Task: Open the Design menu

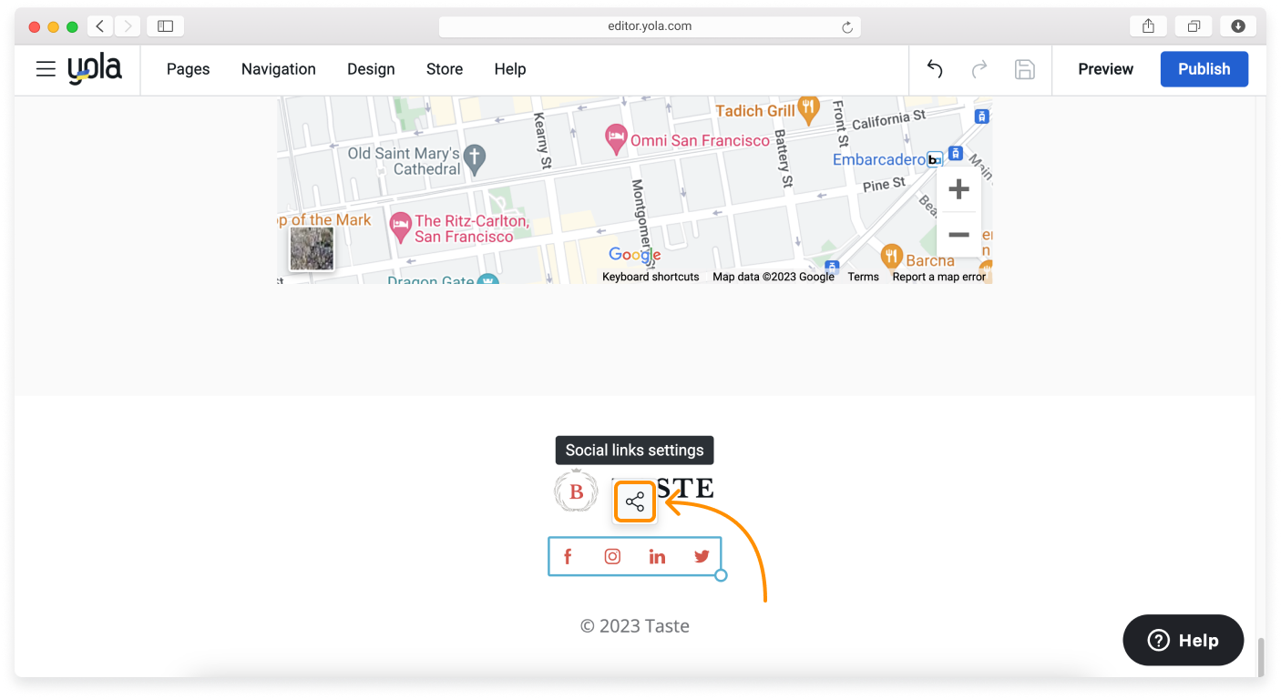Action: pyautogui.click(x=371, y=69)
